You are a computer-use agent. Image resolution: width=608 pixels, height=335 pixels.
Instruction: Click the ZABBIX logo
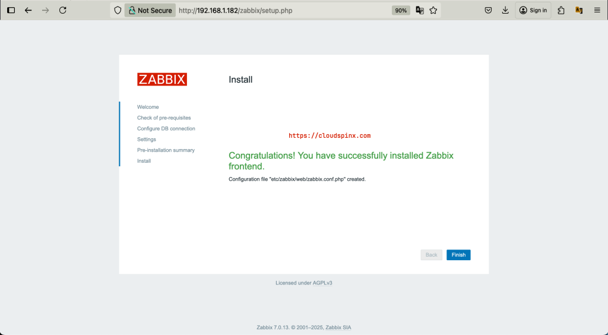(162, 80)
